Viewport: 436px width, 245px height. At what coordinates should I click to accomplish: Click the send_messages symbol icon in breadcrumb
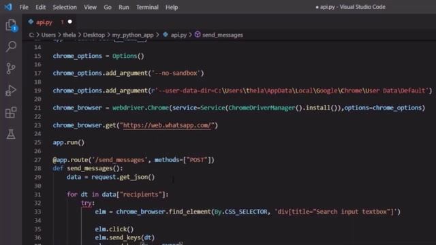[x=198, y=35]
